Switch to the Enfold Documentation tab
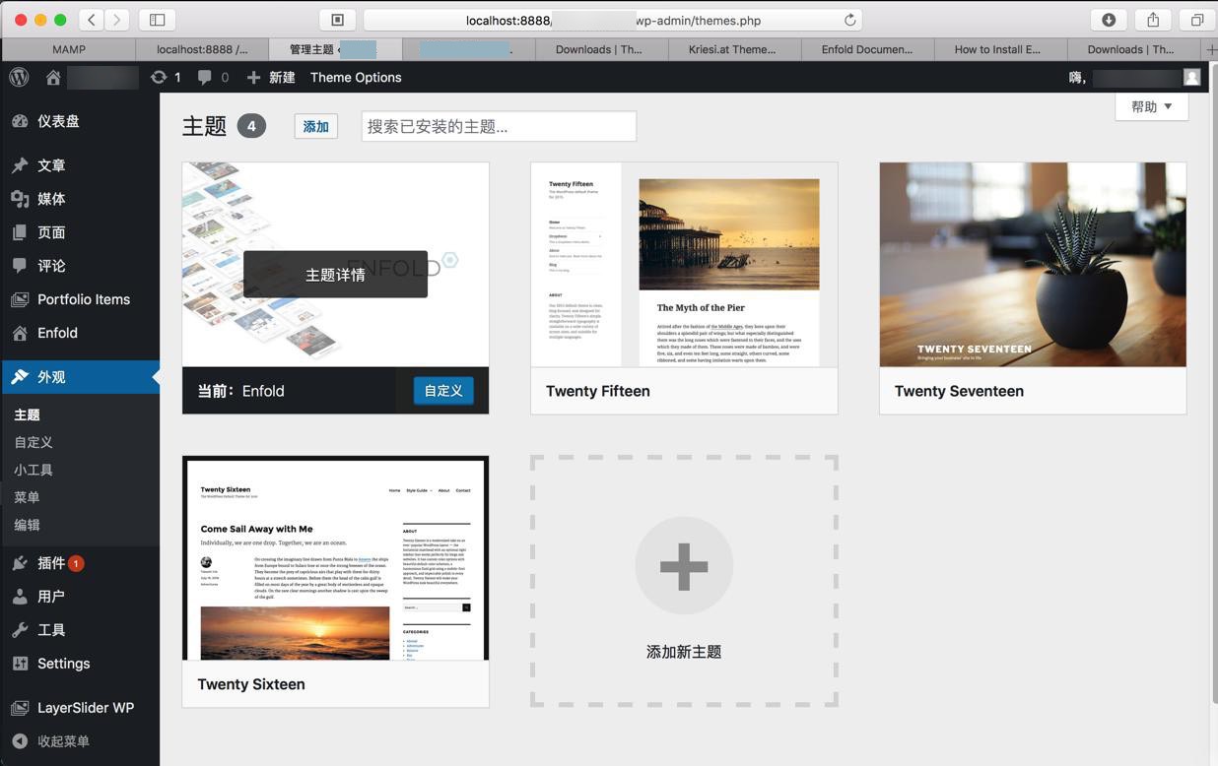 (x=867, y=49)
